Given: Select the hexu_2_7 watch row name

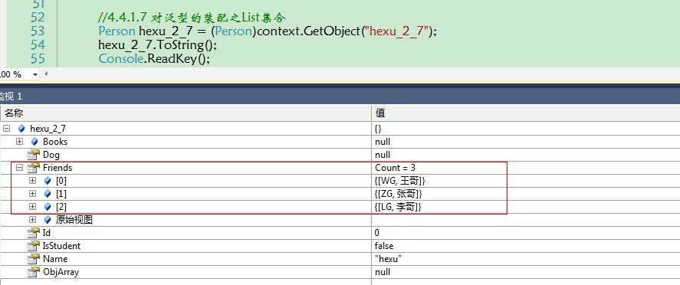Looking at the screenshot, I should click(48, 129).
